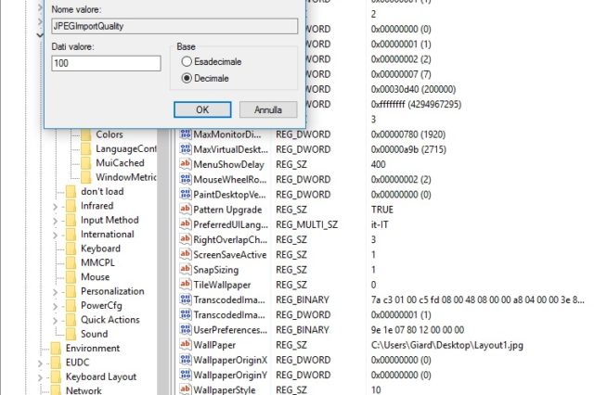Click the 0x00000780 (1920) value

tap(408, 134)
